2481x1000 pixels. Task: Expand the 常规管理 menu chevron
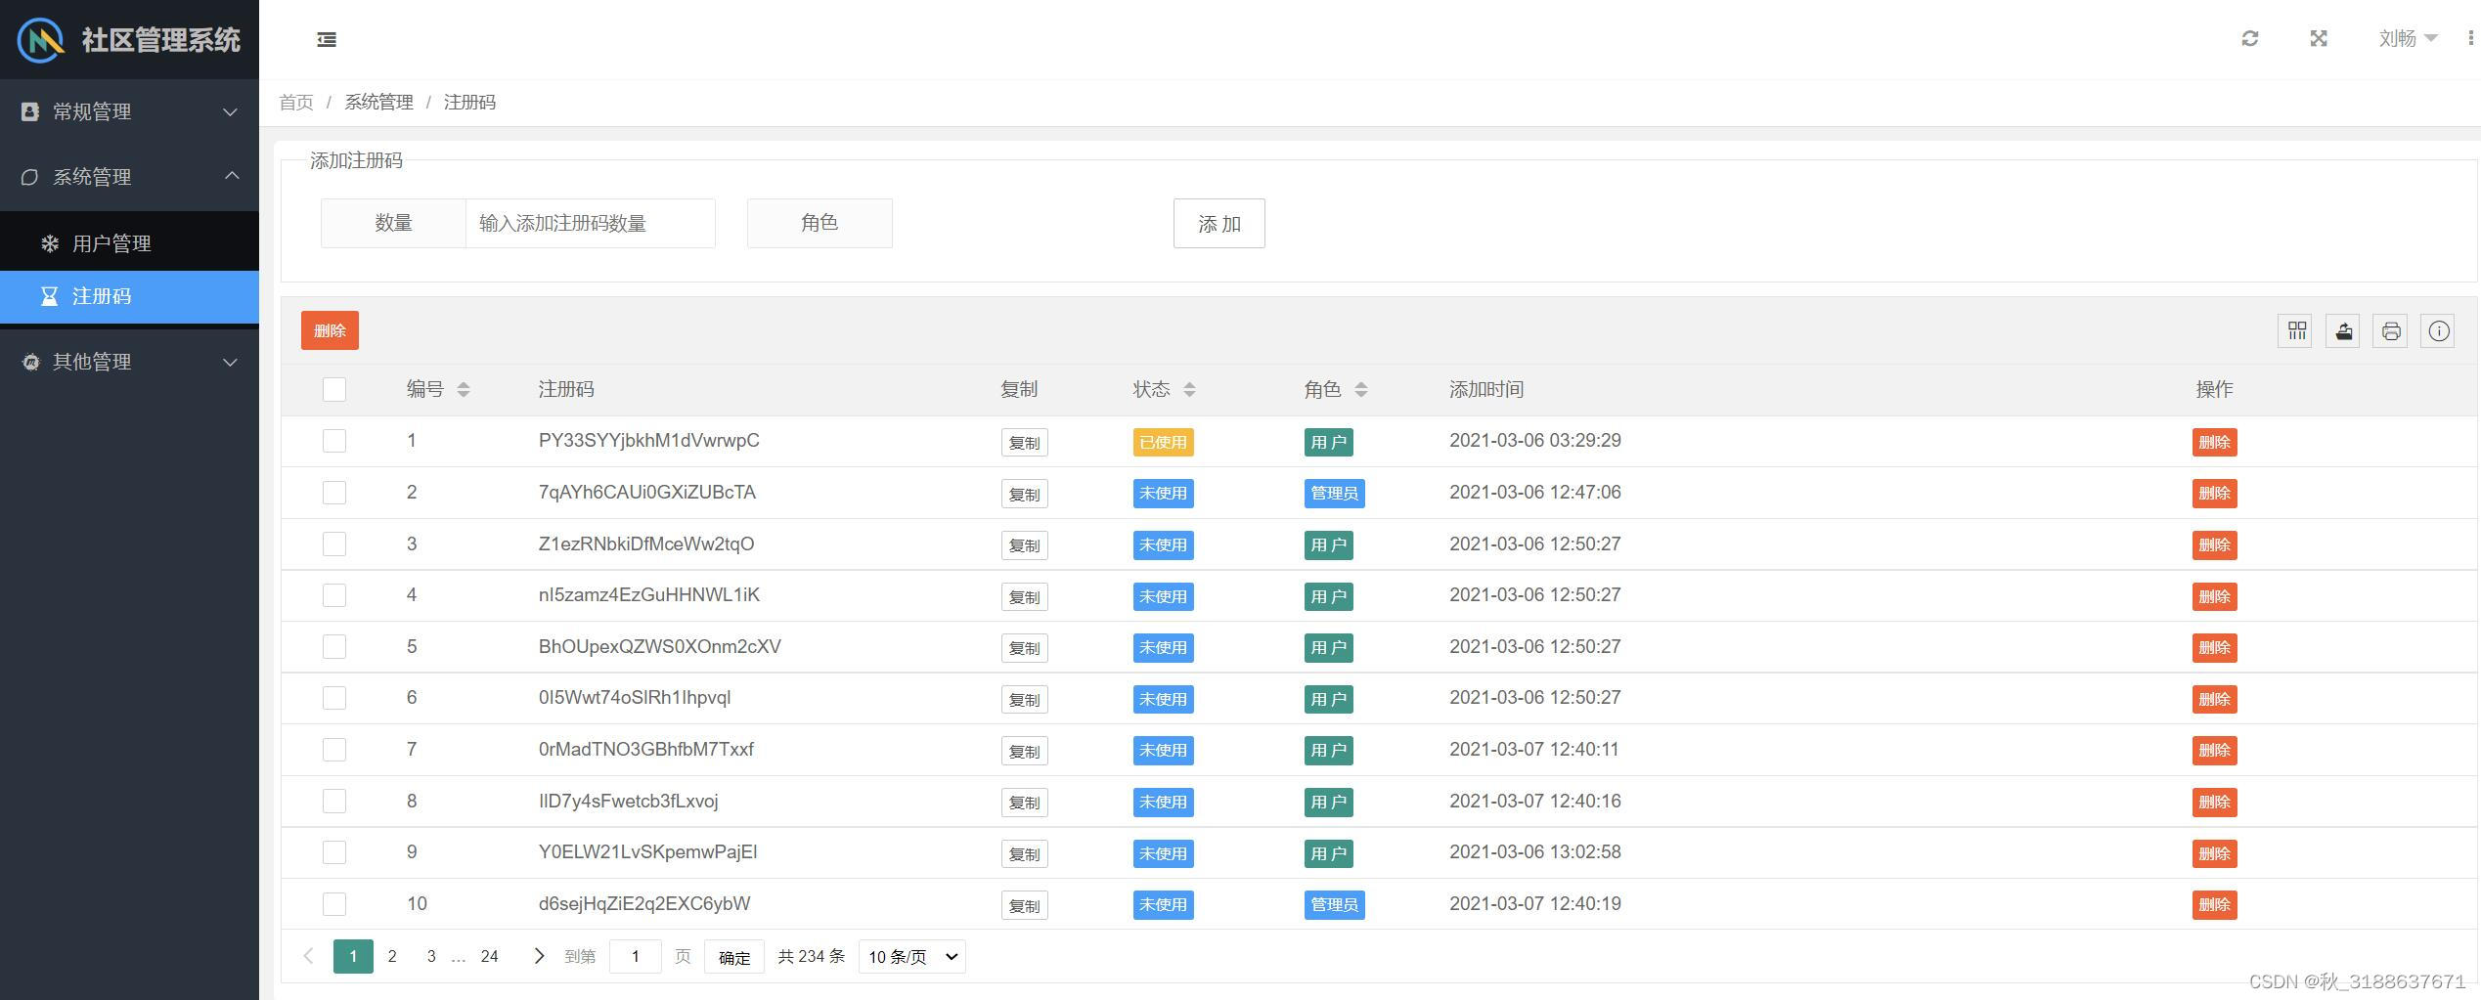(x=231, y=112)
